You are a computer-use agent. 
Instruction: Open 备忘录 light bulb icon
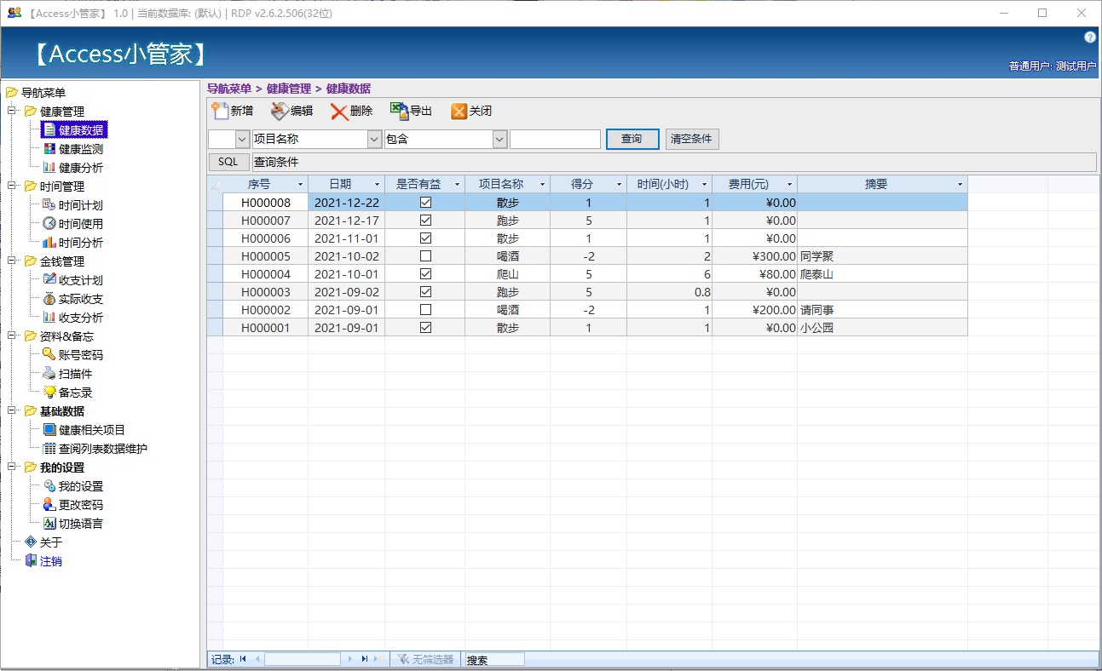[49, 393]
